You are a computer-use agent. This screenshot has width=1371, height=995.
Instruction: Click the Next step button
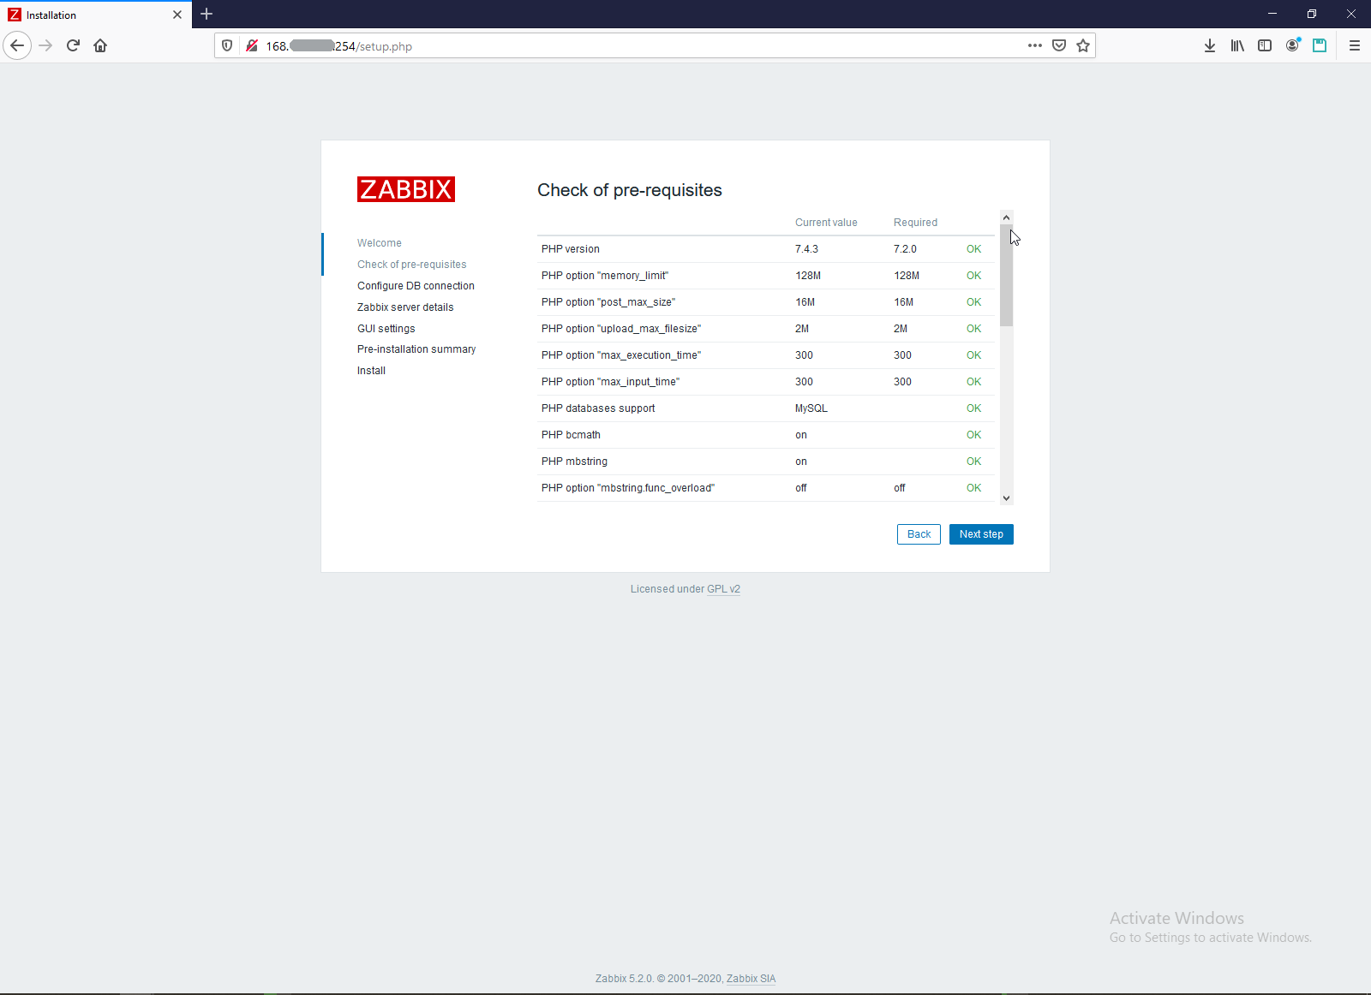click(981, 534)
